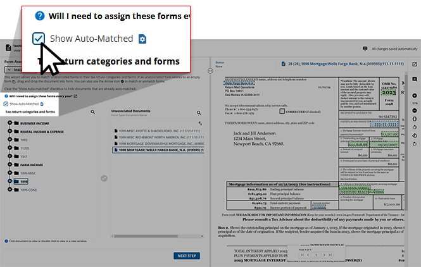Viewport: 421px width, 267px height.
Task: Click the NEXT STEP button
Action: click(x=187, y=256)
